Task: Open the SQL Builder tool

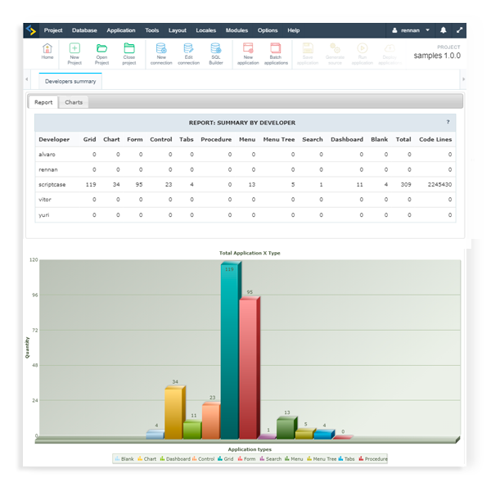Action: [216, 52]
